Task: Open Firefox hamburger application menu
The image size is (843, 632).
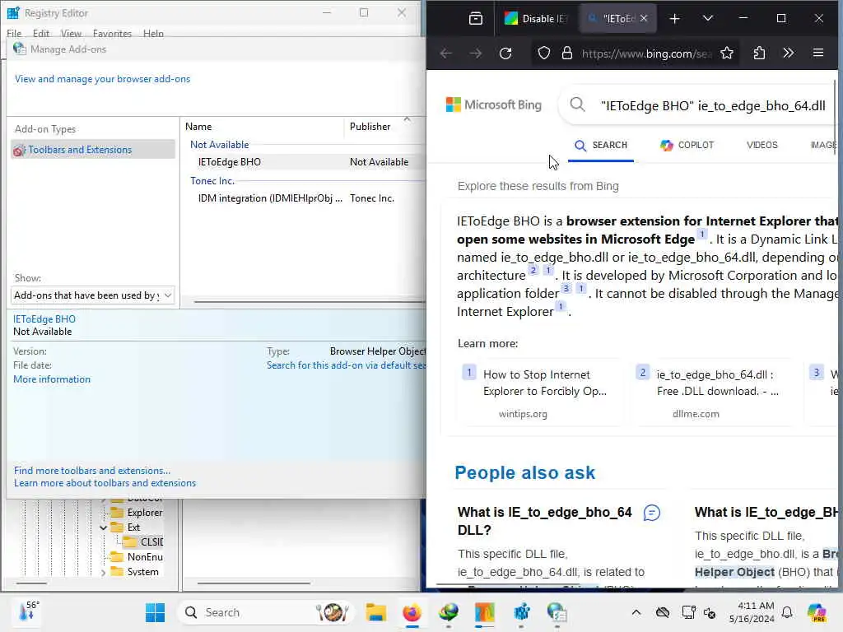Action: point(818,53)
